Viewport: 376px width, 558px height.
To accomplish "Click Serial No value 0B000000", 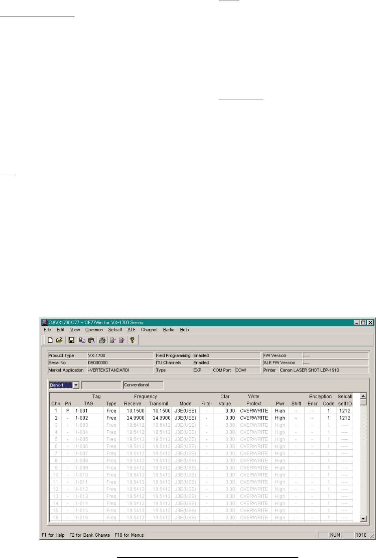I will 120,363.
